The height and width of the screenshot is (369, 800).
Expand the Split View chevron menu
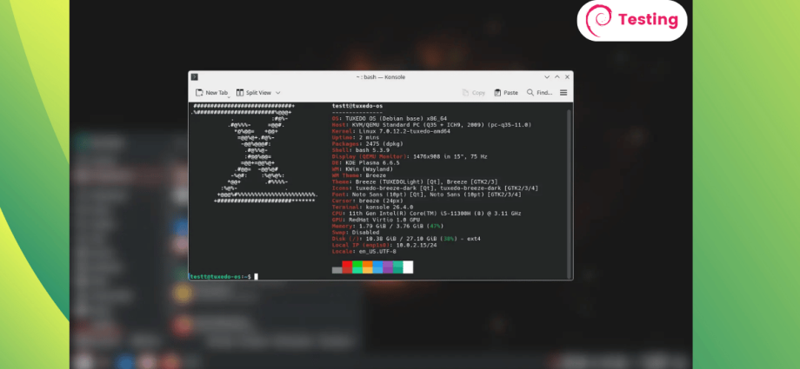point(278,93)
